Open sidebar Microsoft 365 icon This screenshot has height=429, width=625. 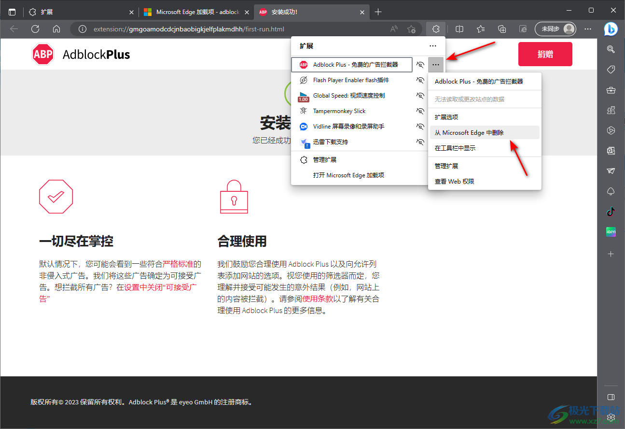click(611, 130)
